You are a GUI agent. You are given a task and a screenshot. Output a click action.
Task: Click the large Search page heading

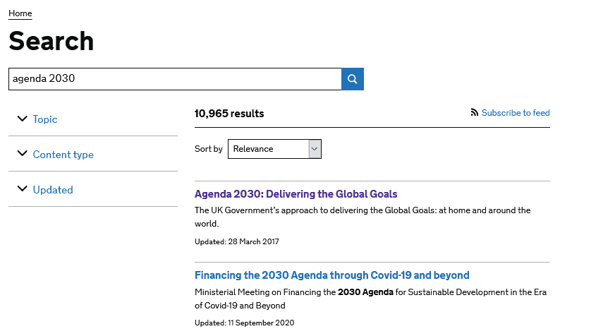point(51,41)
